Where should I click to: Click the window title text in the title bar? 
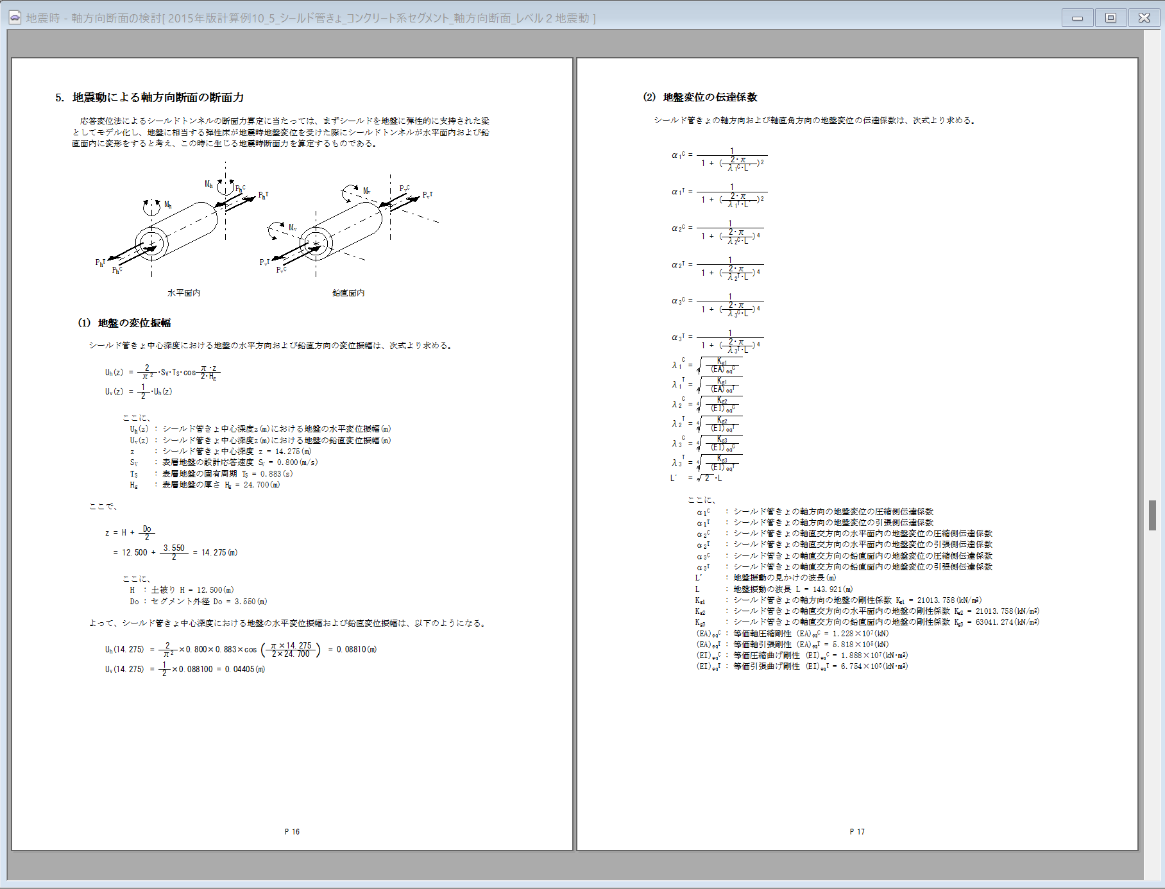click(x=310, y=18)
